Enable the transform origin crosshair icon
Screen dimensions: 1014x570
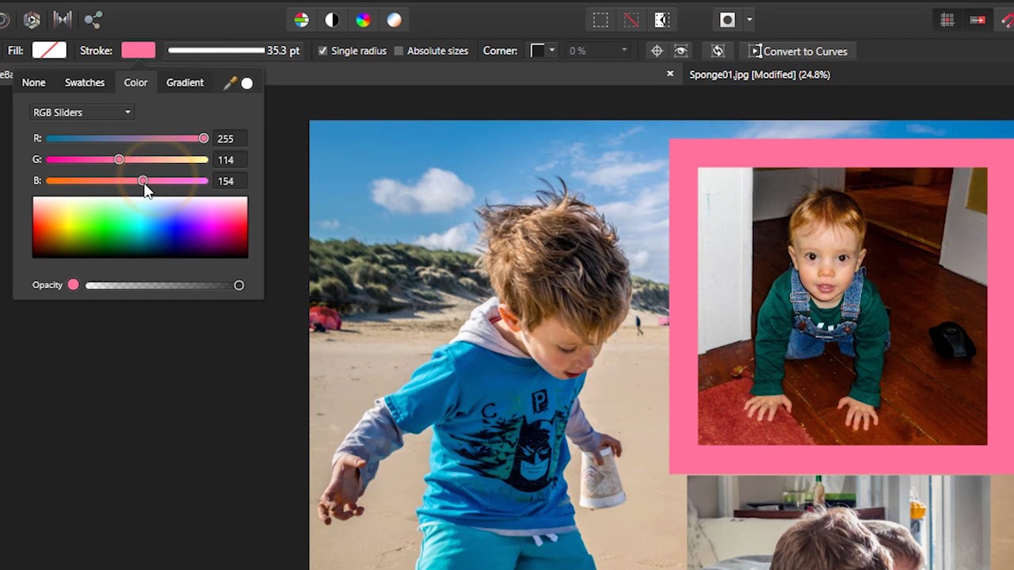point(657,51)
